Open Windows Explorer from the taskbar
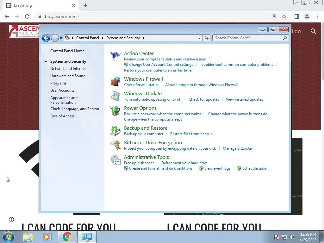The image size is (324, 243). point(28,237)
